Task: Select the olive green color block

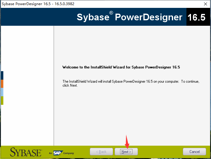Action: point(2,101)
